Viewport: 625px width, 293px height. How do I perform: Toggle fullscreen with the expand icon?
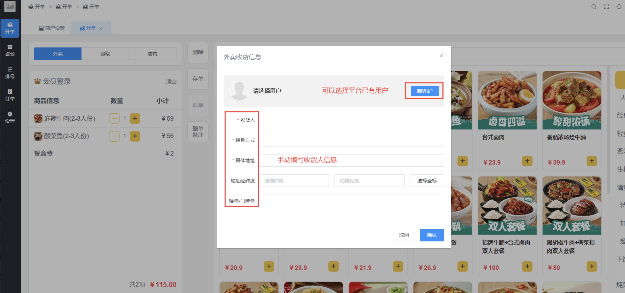(606, 7)
